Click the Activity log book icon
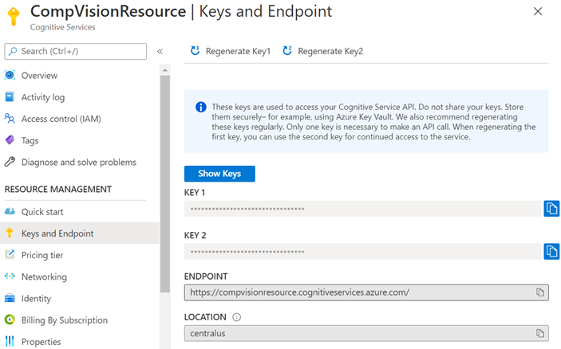 click(10, 96)
